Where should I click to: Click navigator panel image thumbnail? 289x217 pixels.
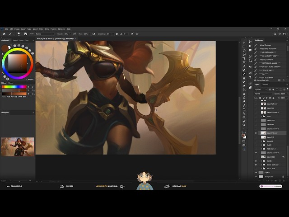pyautogui.click(x=18, y=146)
